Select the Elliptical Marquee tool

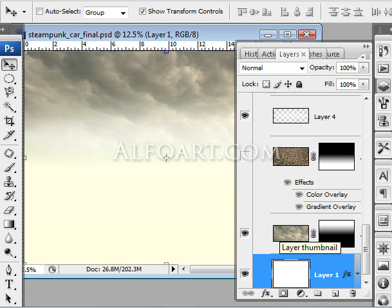[x=9, y=78]
